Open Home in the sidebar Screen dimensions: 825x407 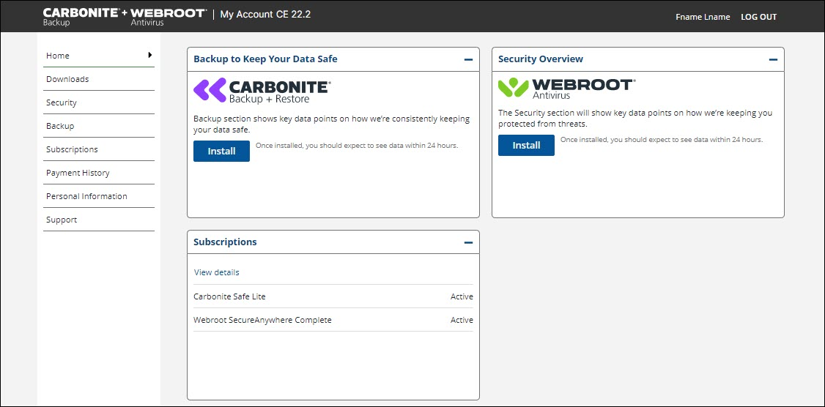coord(99,55)
